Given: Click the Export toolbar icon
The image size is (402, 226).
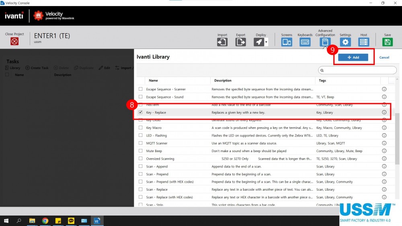Looking at the screenshot, I should pyautogui.click(x=240, y=42).
